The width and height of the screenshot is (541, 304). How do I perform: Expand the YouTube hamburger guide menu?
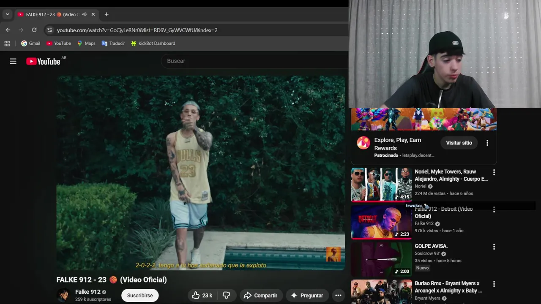pyautogui.click(x=13, y=61)
